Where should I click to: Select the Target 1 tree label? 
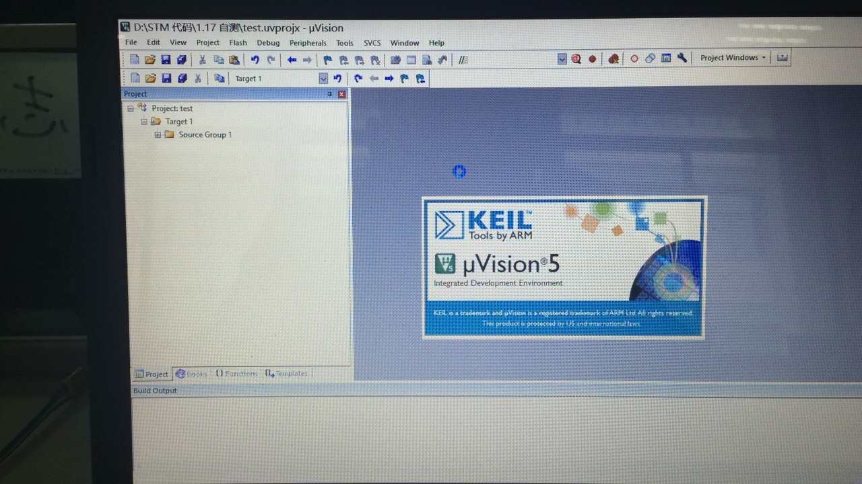click(179, 122)
